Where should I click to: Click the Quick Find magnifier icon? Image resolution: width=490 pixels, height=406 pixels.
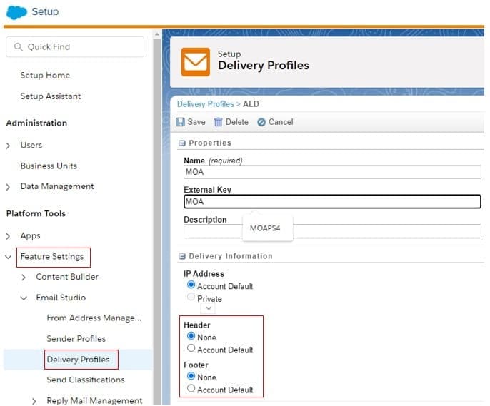[18, 47]
